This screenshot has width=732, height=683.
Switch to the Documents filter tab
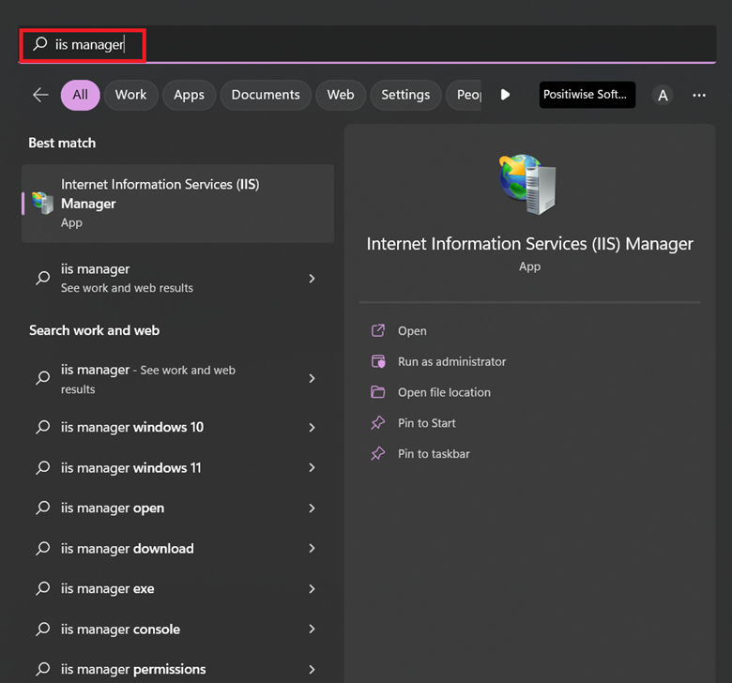pos(266,95)
